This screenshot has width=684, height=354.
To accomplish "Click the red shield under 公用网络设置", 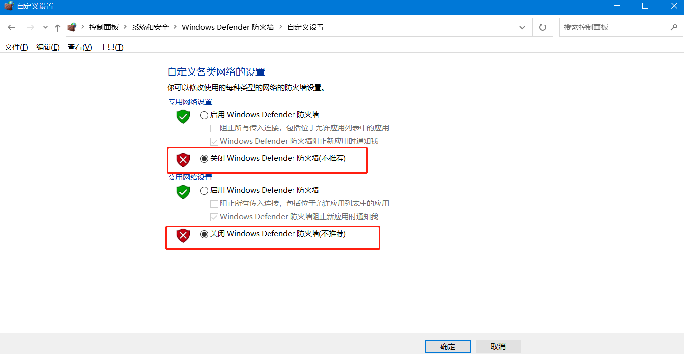I will click(183, 236).
